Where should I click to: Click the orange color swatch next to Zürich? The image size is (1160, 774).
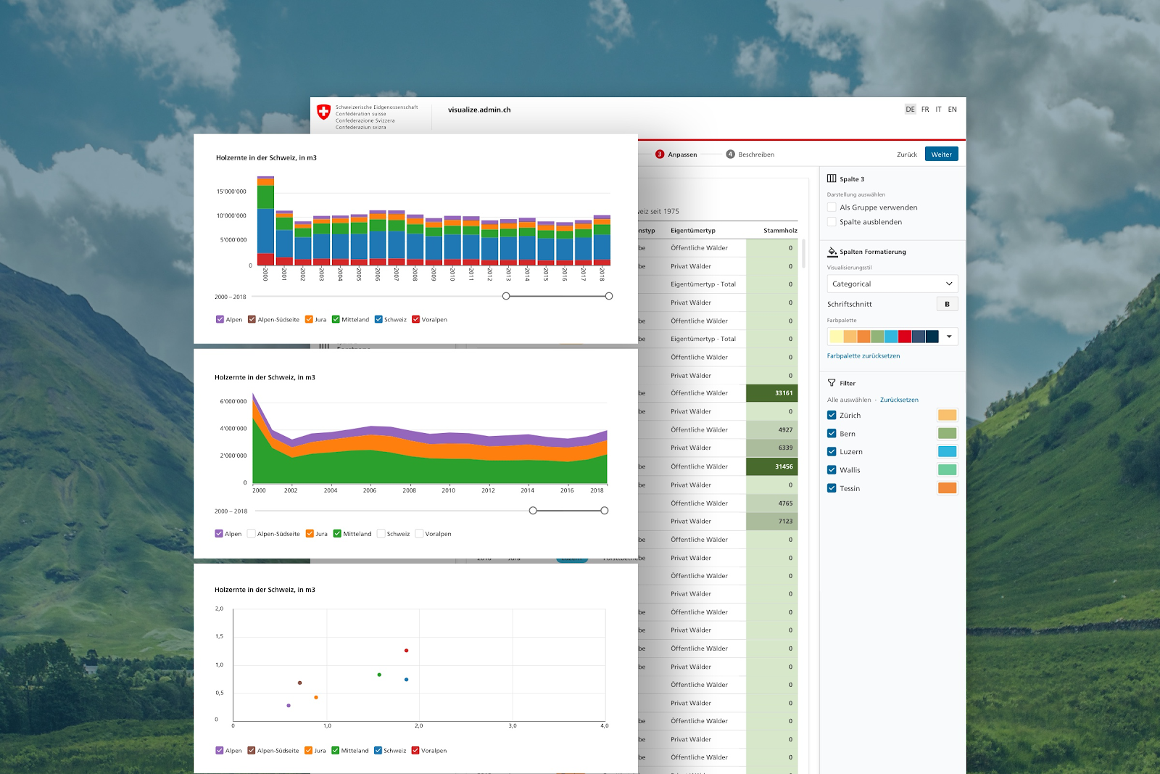(948, 415)
